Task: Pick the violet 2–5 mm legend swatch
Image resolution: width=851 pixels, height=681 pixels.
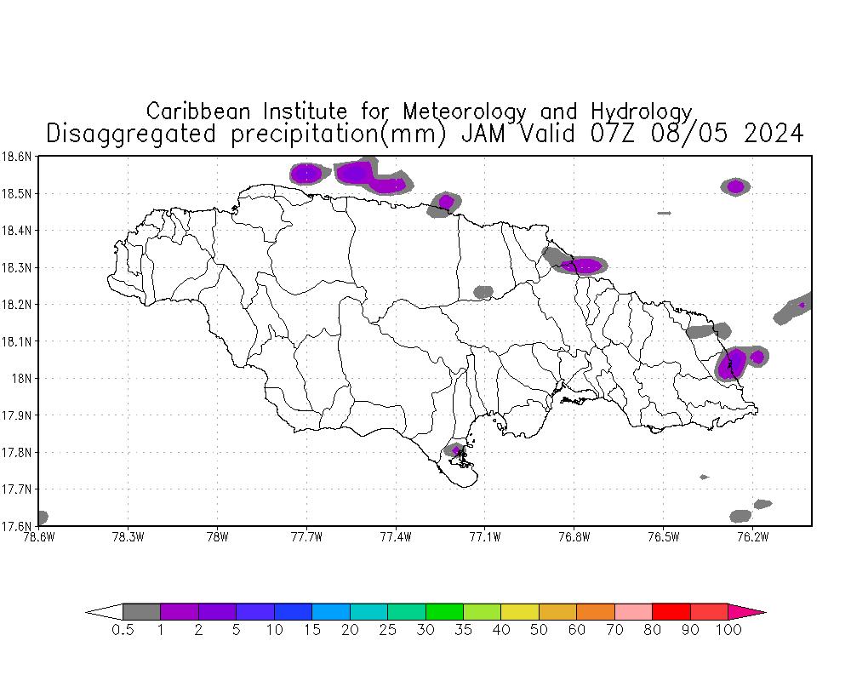Action: [x=217, y=611]
